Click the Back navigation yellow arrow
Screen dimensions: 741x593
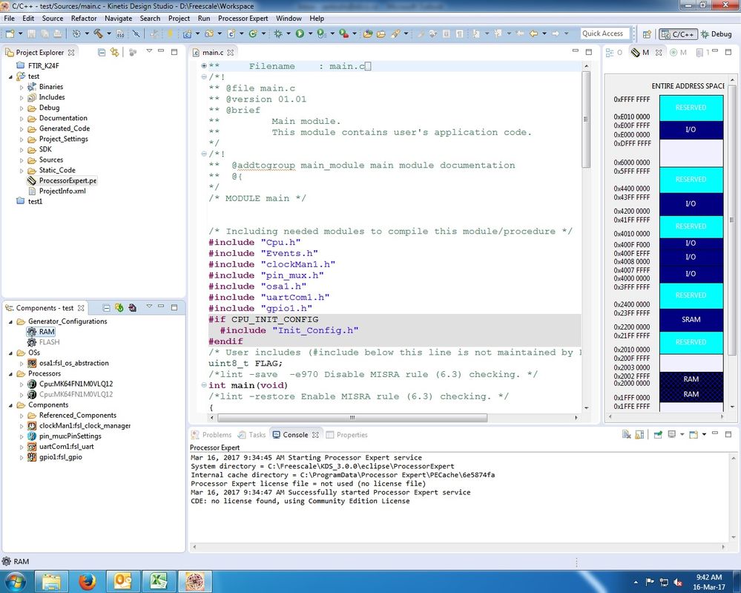click(533, 33)
